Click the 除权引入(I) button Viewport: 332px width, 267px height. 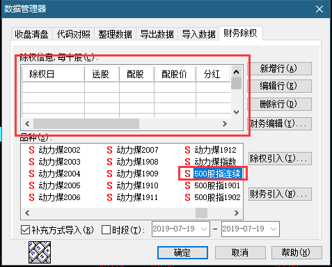point(280,158)
